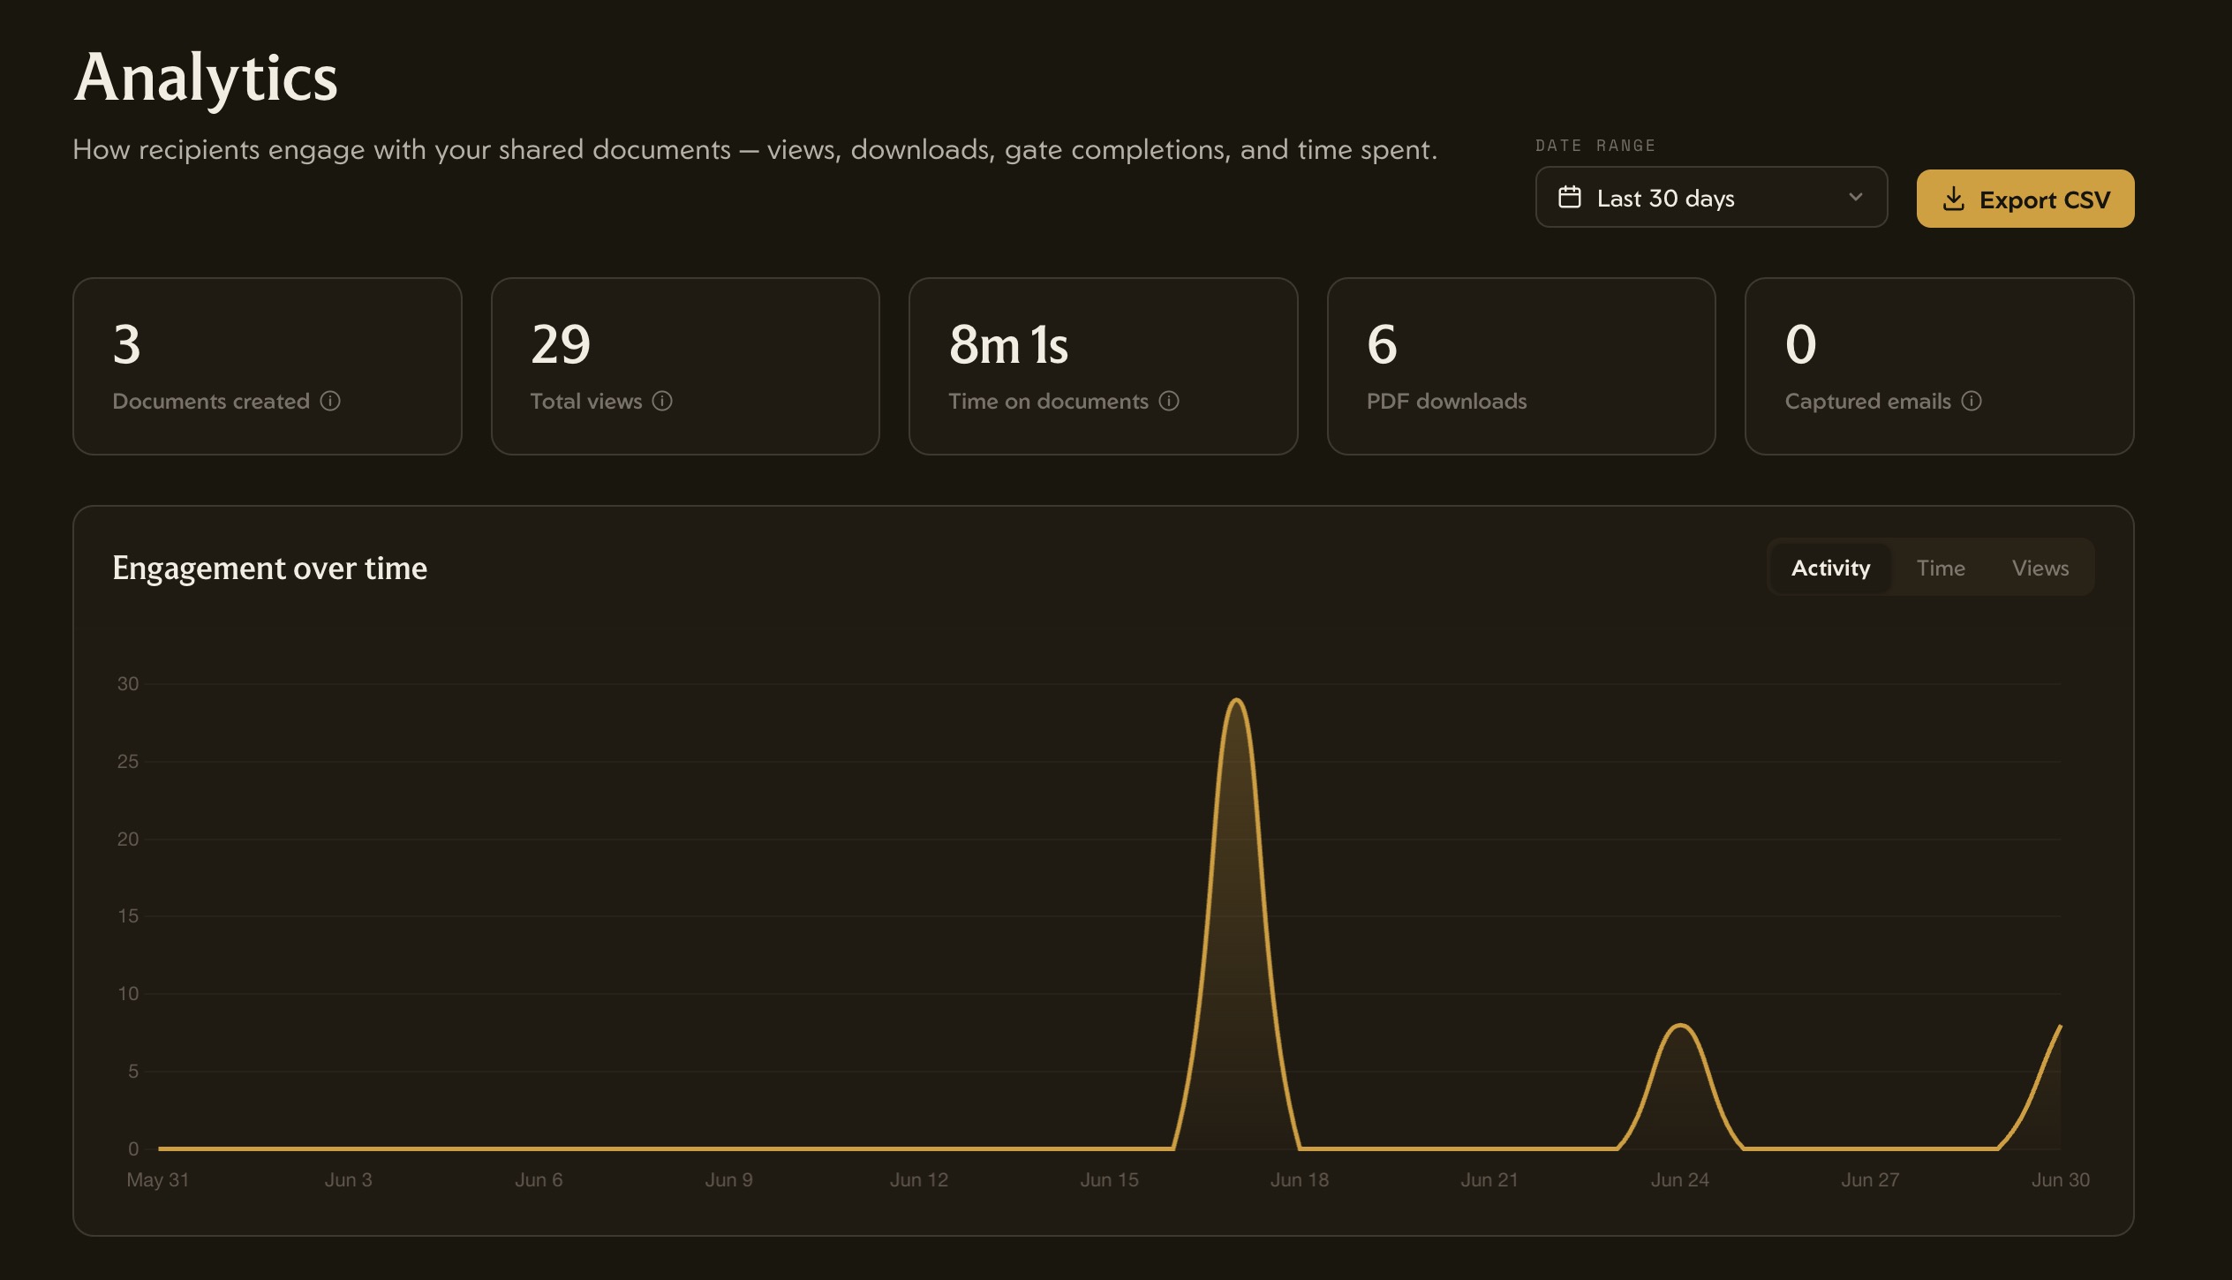The height and width of the screenshot is (1280, 2232).
Task: Click the May 31 axis label
Action: coord(158,1179)
